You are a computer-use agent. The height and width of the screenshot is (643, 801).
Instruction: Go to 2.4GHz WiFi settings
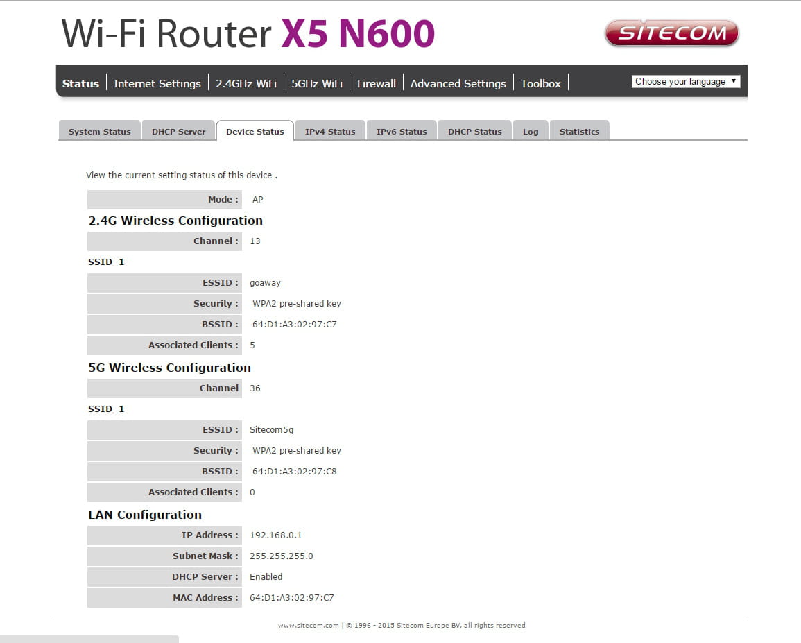(246, 83)
